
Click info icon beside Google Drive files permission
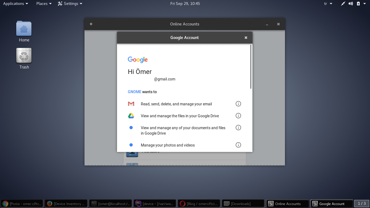pyautogui.click(x=238, y=116)
